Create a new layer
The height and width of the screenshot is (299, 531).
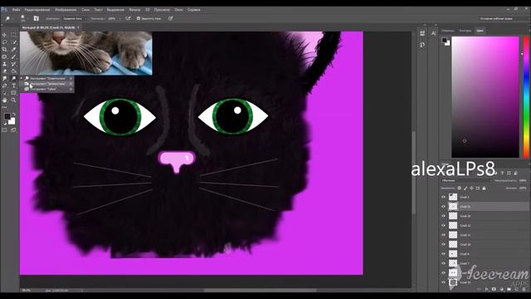tap(517, 289)
